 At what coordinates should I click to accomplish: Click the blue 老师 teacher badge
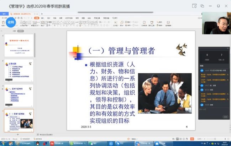[x=11, y=22]
